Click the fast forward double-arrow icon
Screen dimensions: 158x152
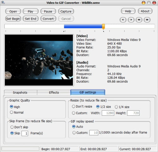(x=147, y=20)
